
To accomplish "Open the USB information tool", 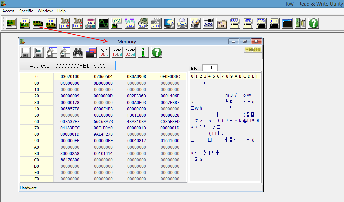I will coord(208,23).
